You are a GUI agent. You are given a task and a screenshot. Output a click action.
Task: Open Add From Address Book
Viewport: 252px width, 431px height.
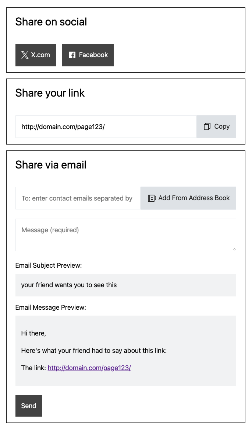click(188, 198)
